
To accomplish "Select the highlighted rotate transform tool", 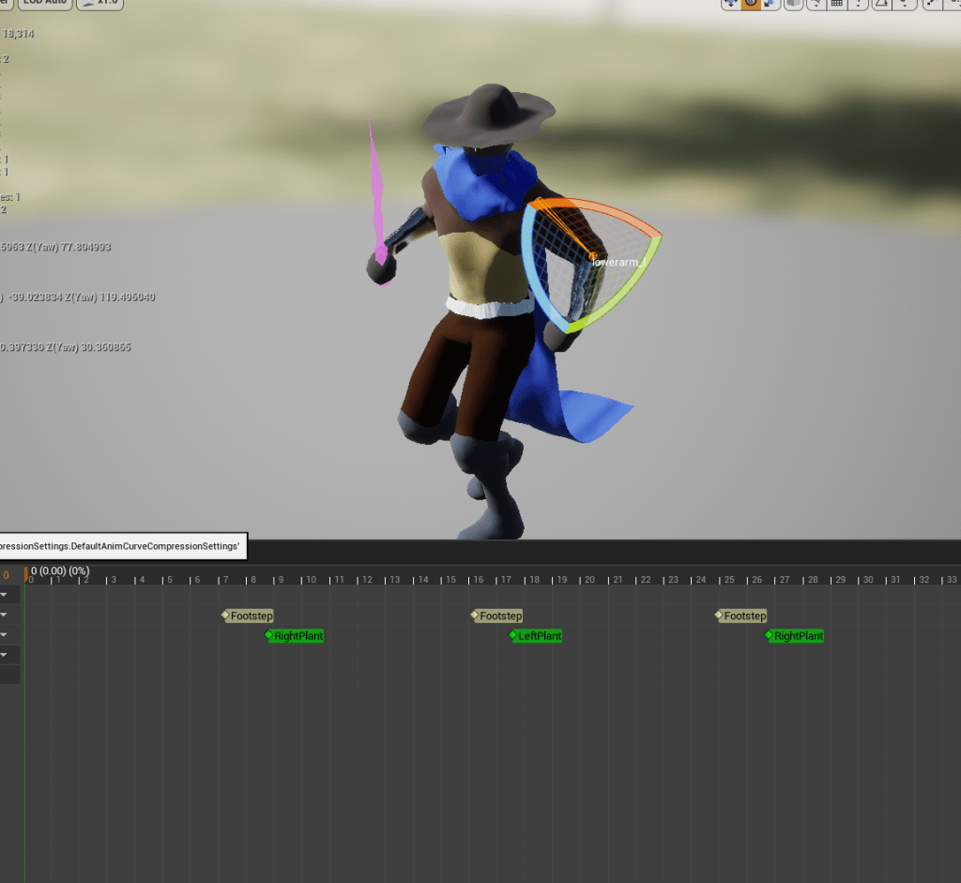I will [x=751, y=4].
